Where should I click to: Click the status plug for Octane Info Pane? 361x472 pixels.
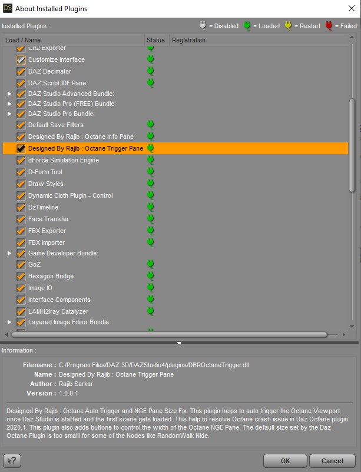click(150, 137)
